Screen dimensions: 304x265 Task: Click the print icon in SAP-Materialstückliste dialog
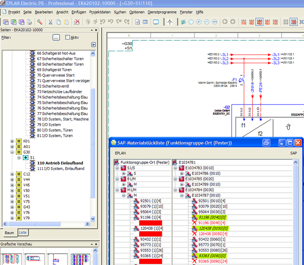pos(266,143)
